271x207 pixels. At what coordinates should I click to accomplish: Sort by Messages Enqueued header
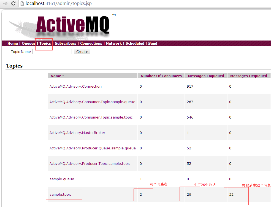[x=206, y=76]
